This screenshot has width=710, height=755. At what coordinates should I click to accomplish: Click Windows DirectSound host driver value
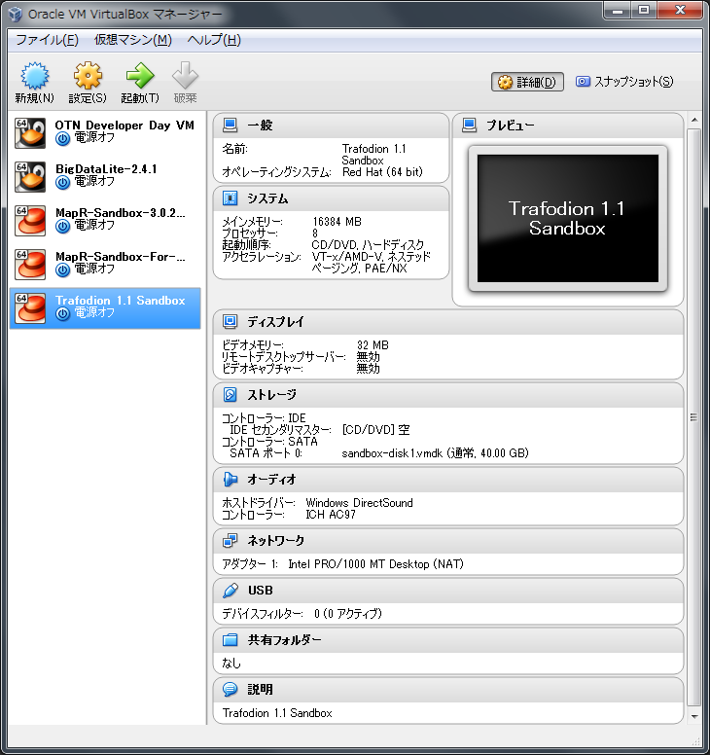coord(359,503)
